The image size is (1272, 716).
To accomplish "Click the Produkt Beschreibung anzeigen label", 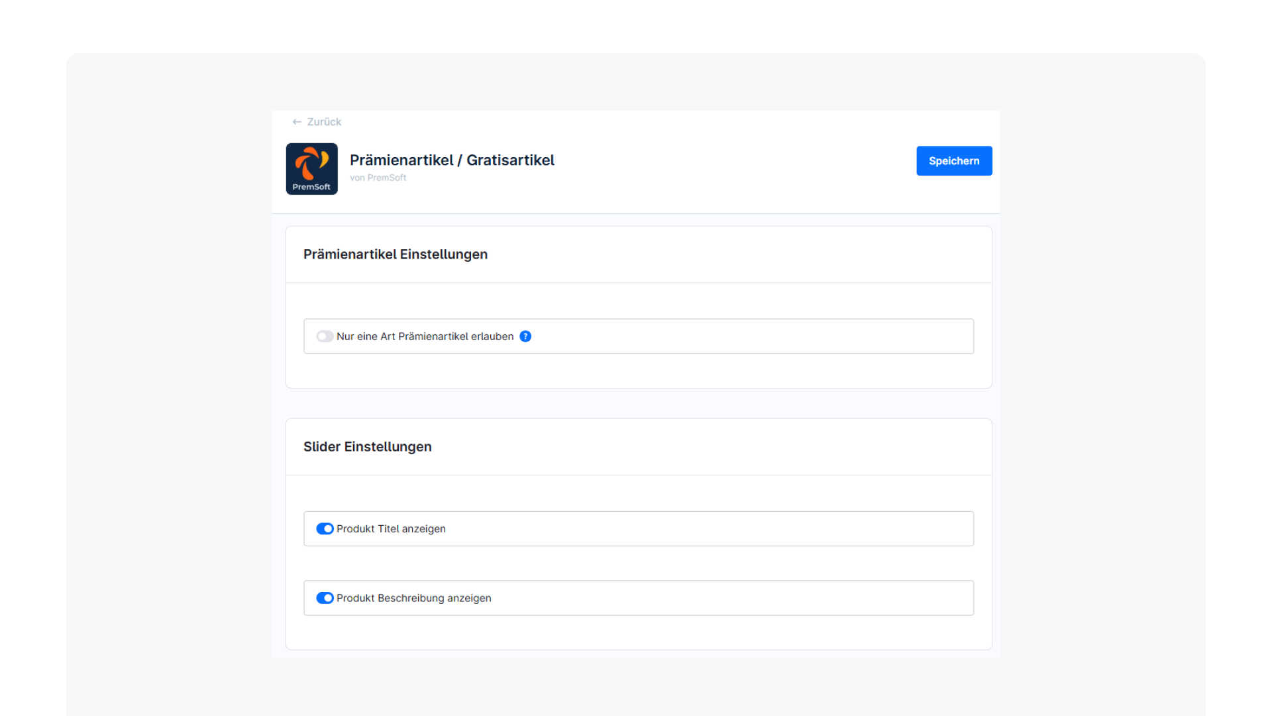I will pos(413,598).
